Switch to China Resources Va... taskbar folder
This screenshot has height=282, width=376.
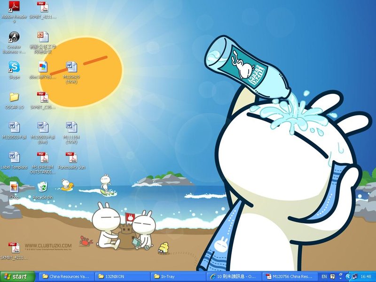coord(66,276)
